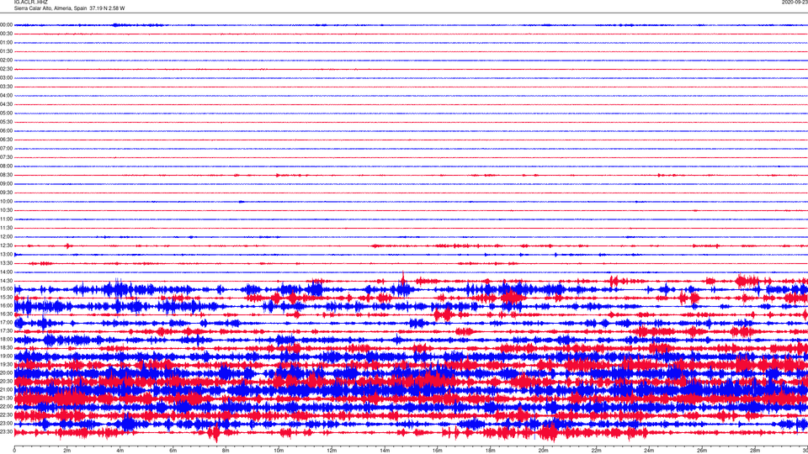This screenshot has width=808, height=454.
Task: Click the '20:00' time row label
Action: 6,373
